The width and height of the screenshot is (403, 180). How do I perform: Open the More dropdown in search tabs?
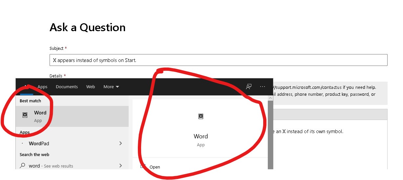pos(111,87)
